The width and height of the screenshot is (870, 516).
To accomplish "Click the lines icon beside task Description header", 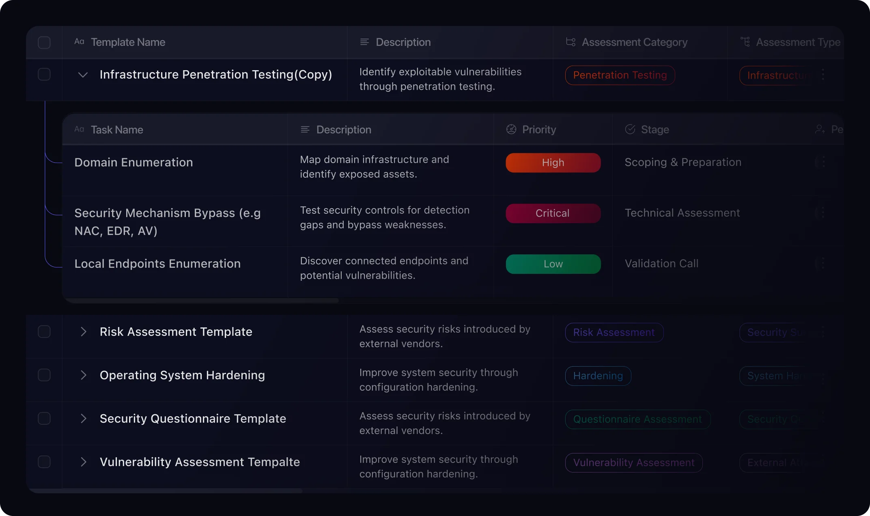I will (x=305, y=129).
